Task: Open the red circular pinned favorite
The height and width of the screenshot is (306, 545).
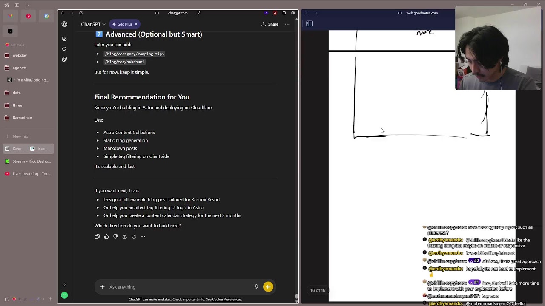Action: pos(29,16)
